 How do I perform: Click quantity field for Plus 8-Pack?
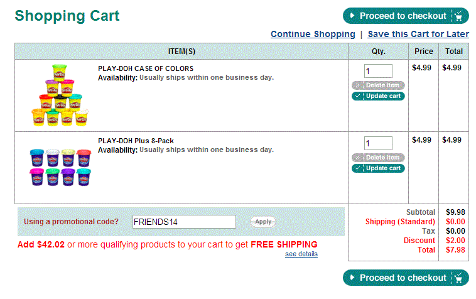[x=378, y=143]
